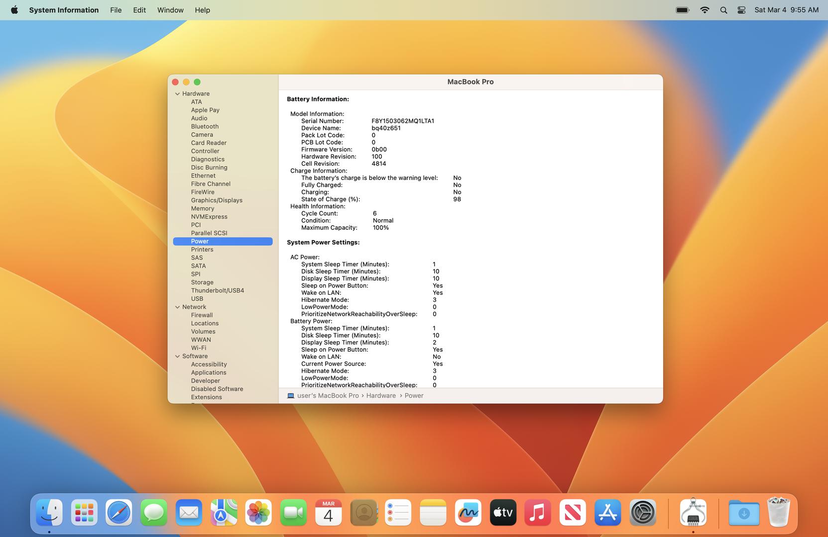Open Mail app in Dock
This screenshot has height=537, width=828.
tap(189, 513)
